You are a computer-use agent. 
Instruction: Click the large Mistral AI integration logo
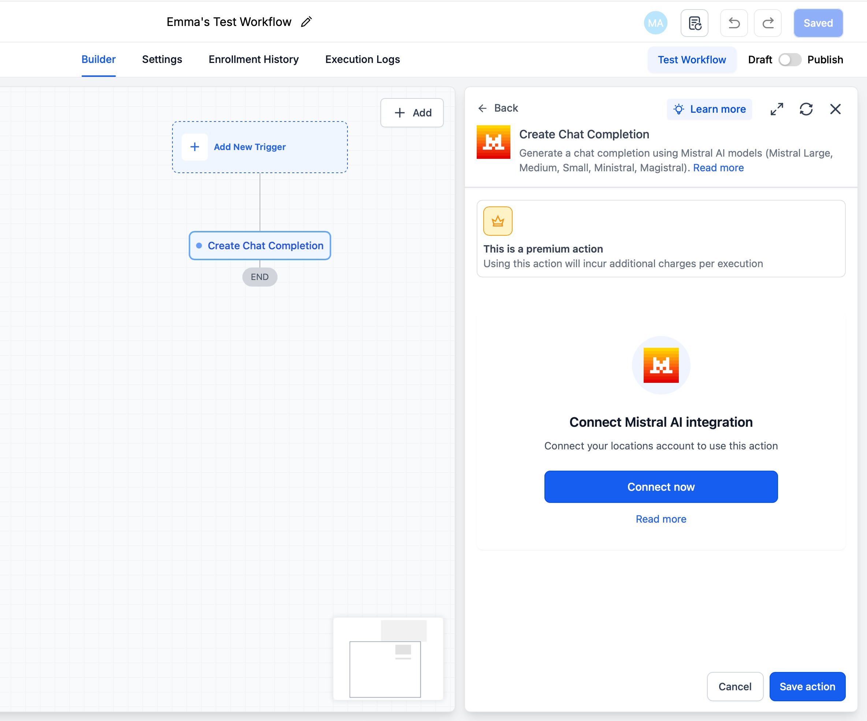pyautogui.click(x=661, y=365)
